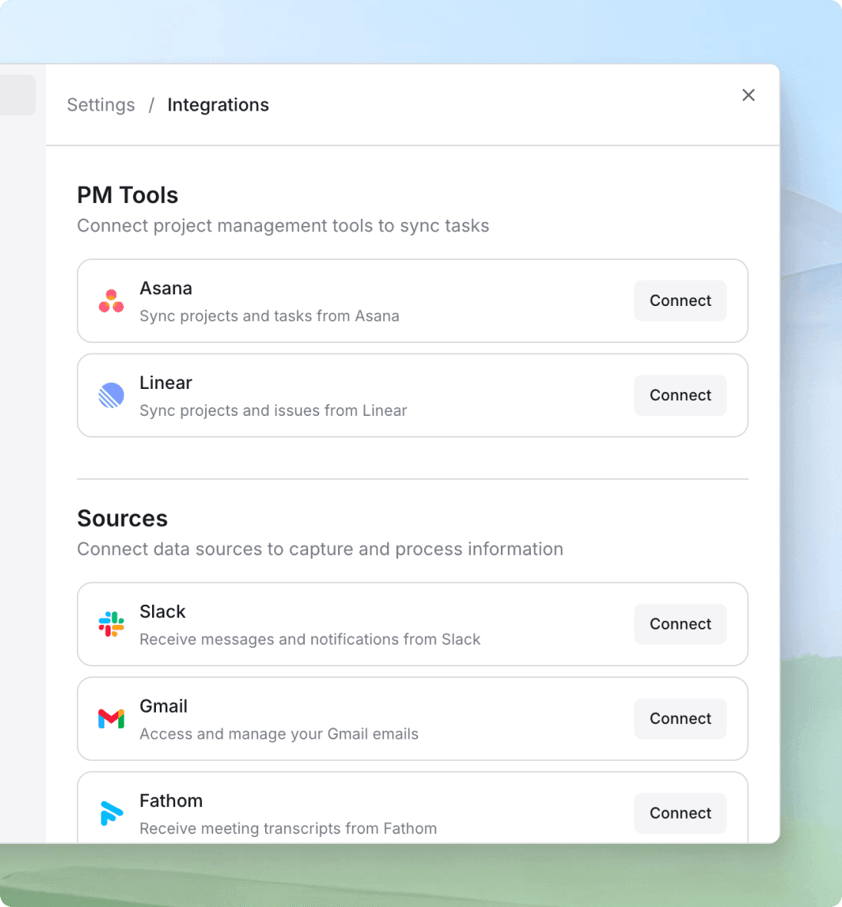The width and height of the screenshot is (842, 907).
Task: Connect the Gmail integration
Action: 680,719
